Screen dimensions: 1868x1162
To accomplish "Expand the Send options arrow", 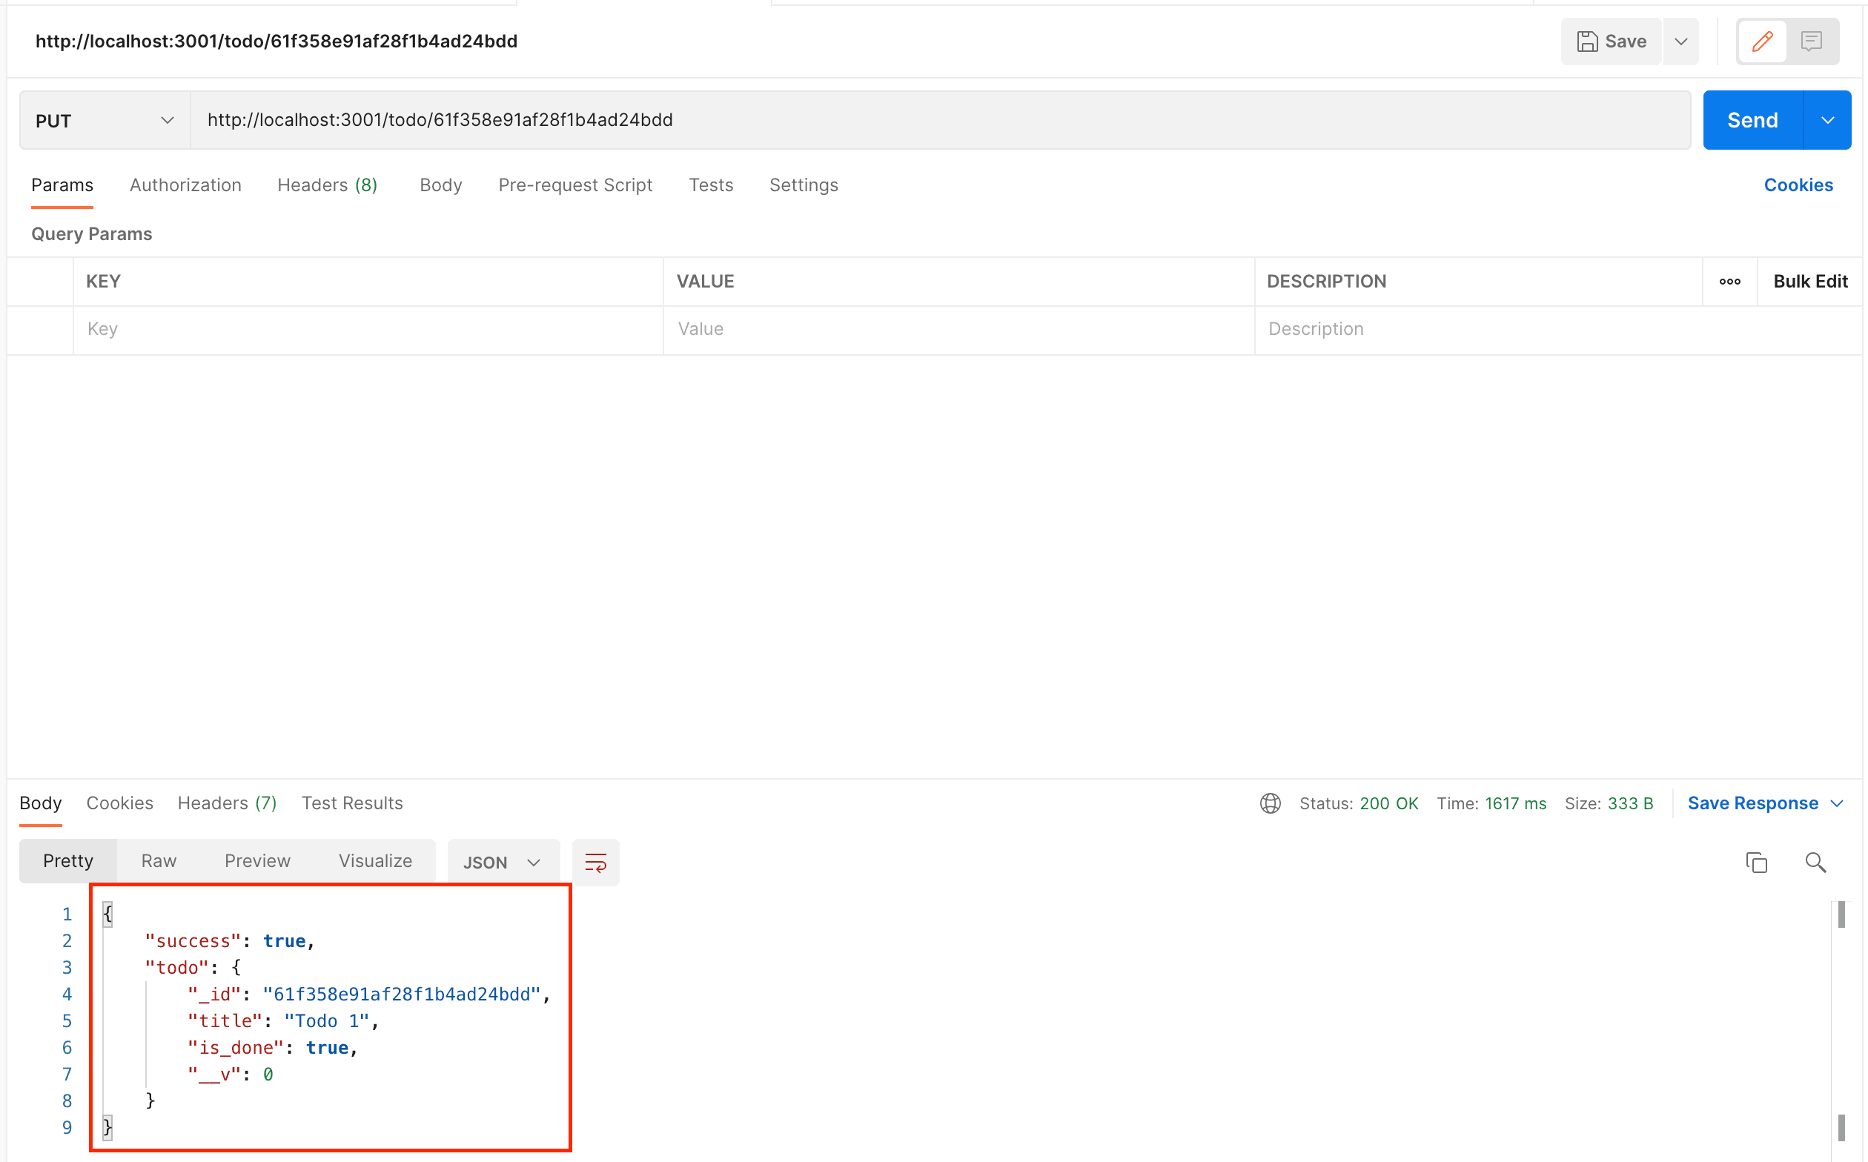I will pos(1827,121).
